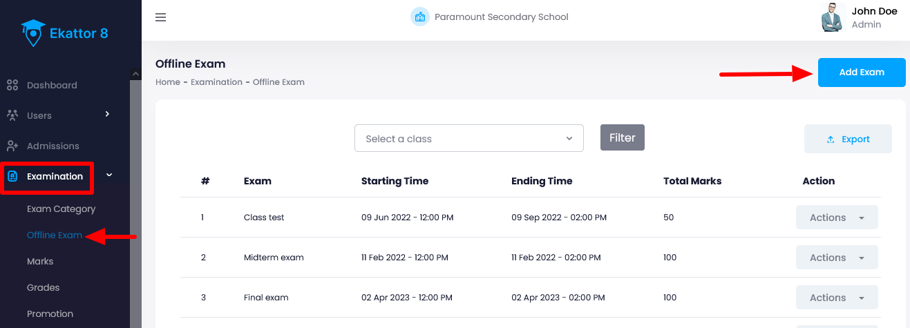Open Actions dropdown for Midterm exam
This screenshot has height=328, width=910.
[x=836, y=258]
